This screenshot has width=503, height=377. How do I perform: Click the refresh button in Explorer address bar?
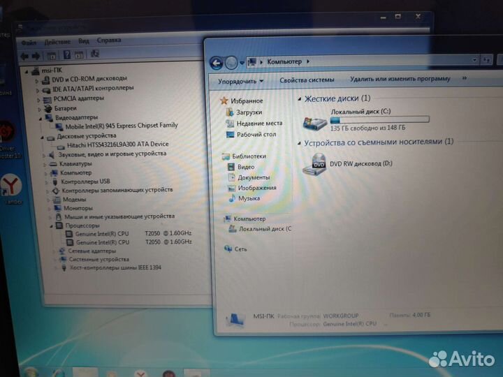coord(486,60)
